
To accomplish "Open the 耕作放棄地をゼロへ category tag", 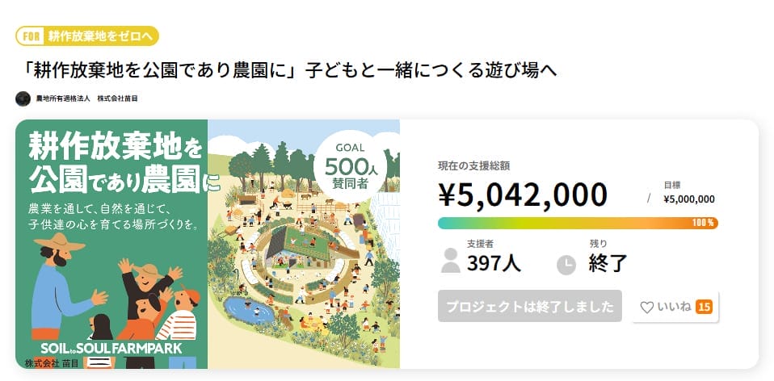I will pyautogui.click(x=99, y=36).
